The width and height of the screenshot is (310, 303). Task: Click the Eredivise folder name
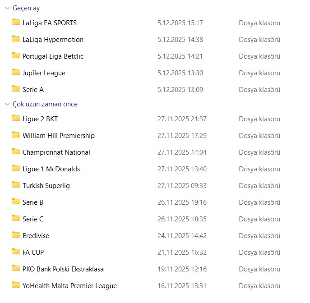click(36, 236)
